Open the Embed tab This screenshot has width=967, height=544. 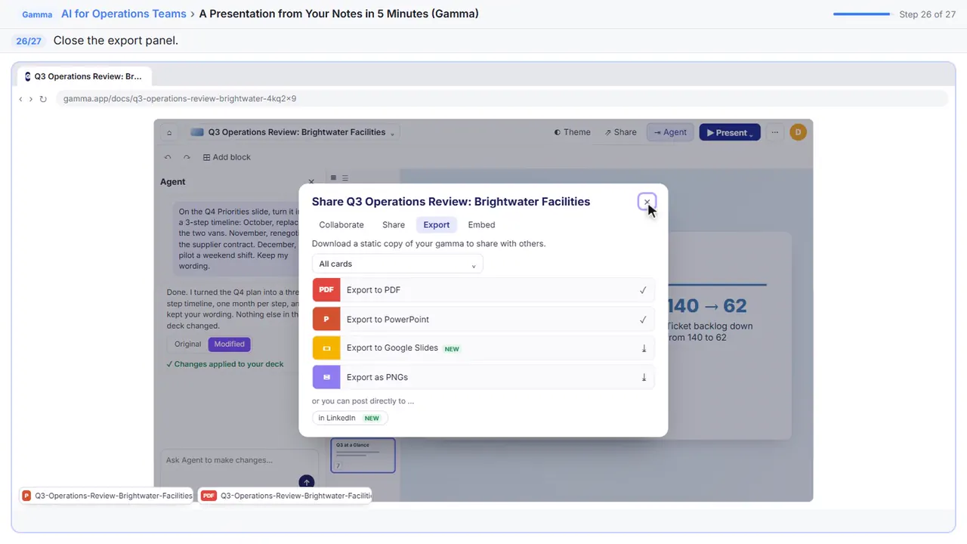pyautogui.click(x=481, y=224)
